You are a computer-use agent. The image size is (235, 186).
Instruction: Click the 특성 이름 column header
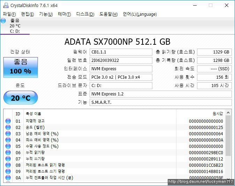click(100, 114)
